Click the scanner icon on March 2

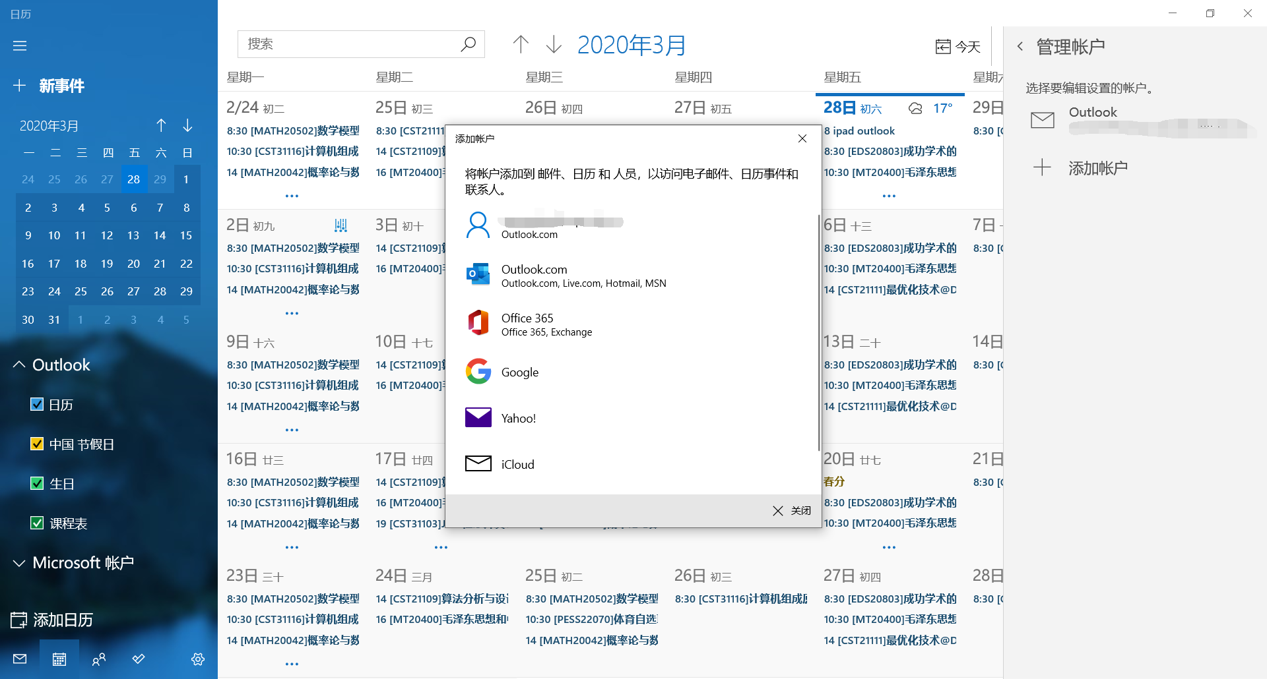pos(341,225)
